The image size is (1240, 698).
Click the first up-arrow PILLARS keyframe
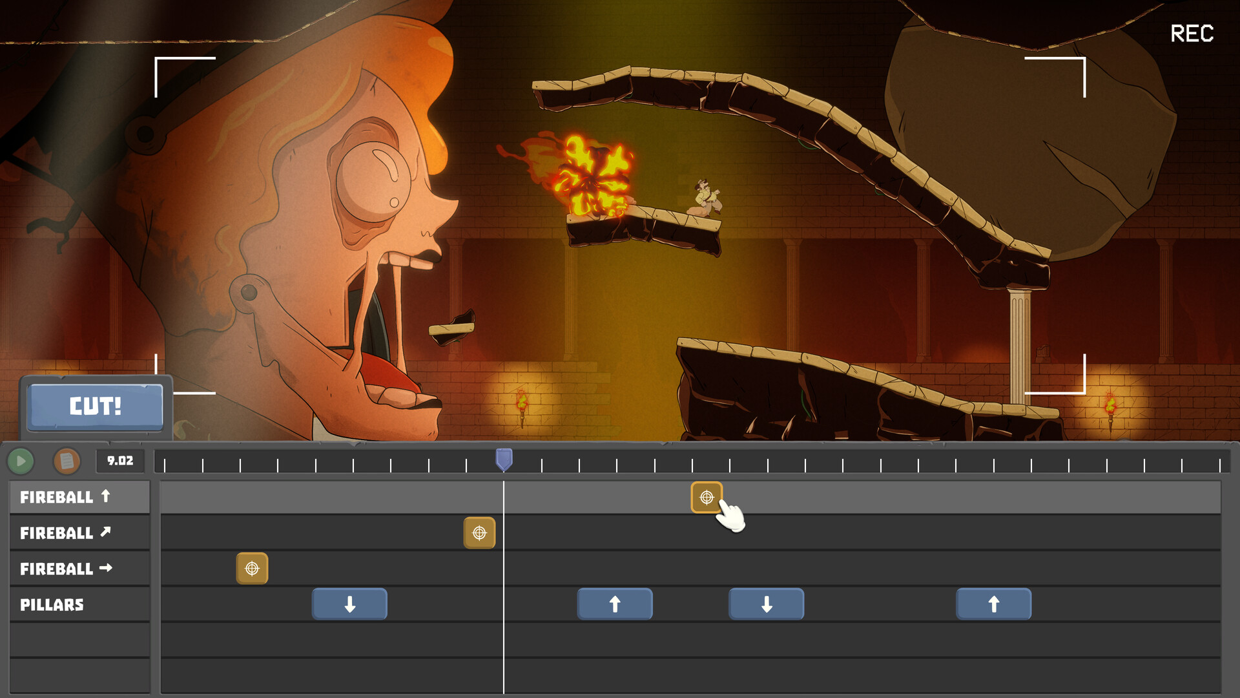(x=615, y=604)
